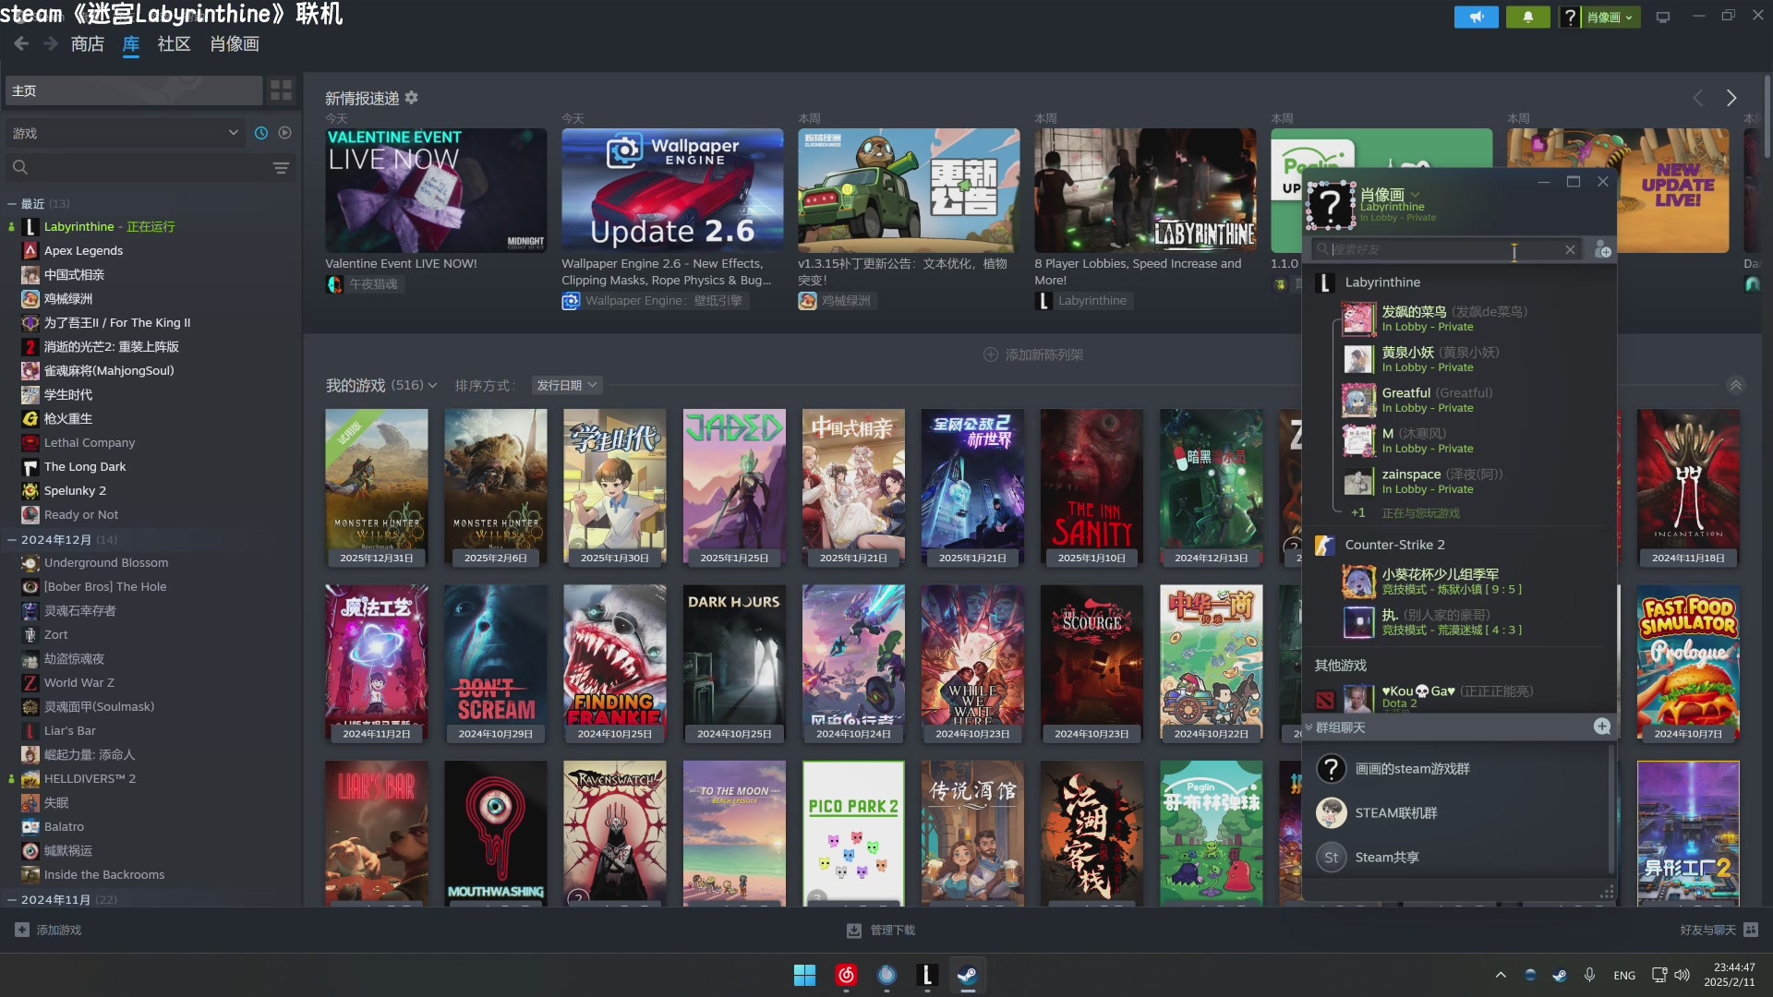Open Valentine Event Live Now news thumbnail

436,190
